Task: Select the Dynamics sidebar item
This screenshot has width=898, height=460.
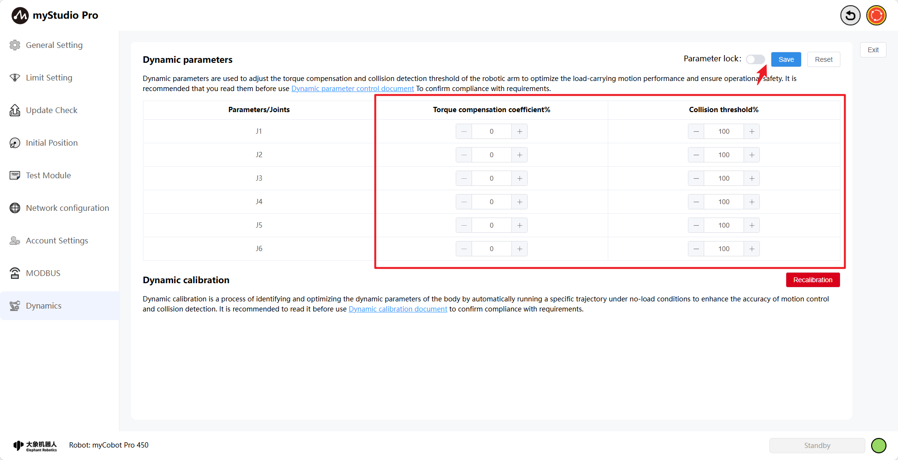Action: point(44,306)
